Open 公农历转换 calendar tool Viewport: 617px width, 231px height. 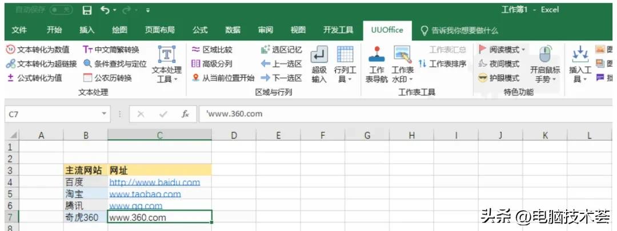[x=107, y=78]
